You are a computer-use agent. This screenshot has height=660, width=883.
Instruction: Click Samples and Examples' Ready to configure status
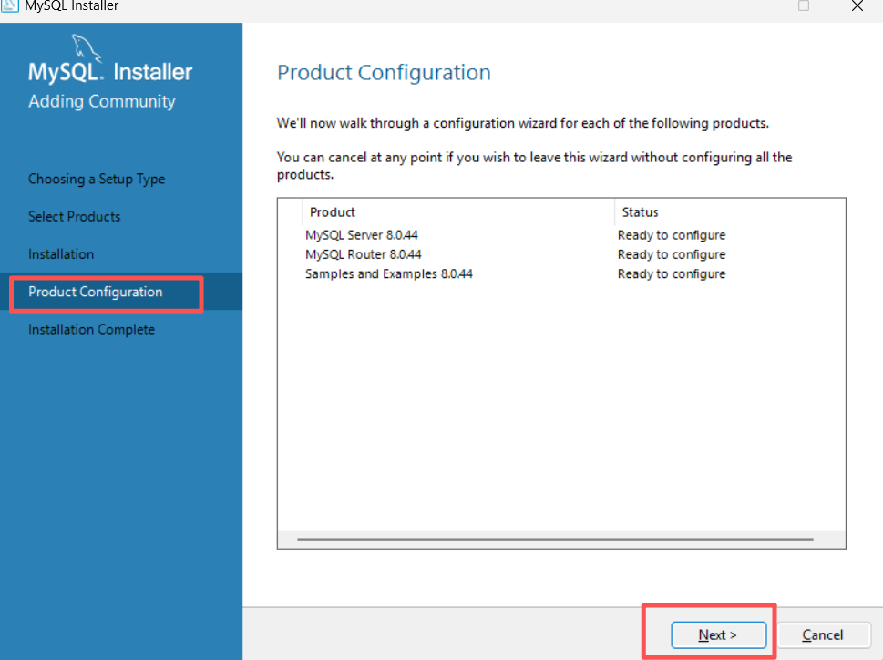click(672, 273)
